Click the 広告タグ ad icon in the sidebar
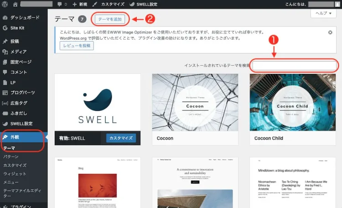The width and height of the screenshot is (342, 208). pyautogui.click(x=5, y=103)
